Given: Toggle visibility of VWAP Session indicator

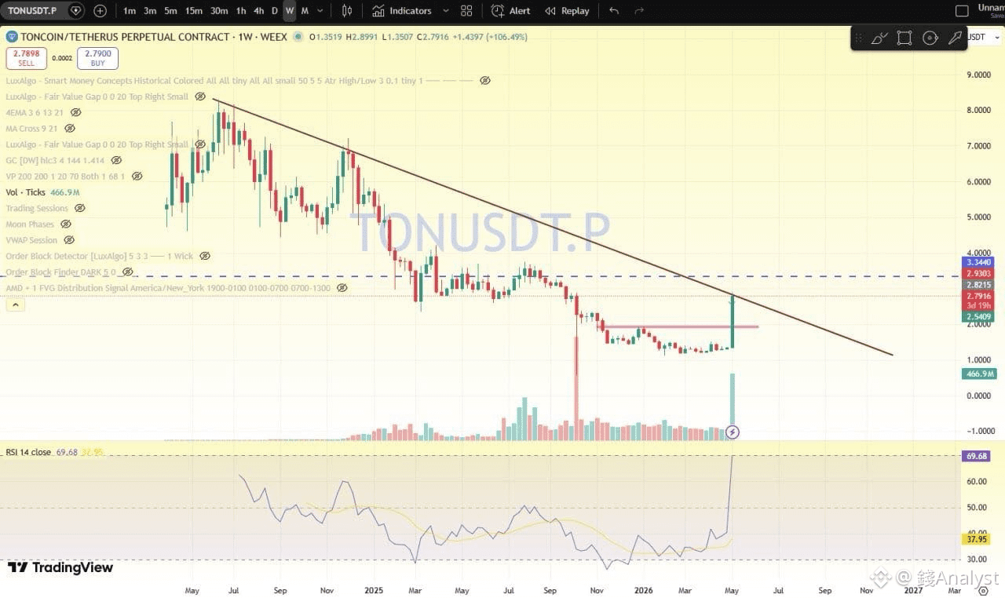Looking at the screenshot, I should pos(69,240).
